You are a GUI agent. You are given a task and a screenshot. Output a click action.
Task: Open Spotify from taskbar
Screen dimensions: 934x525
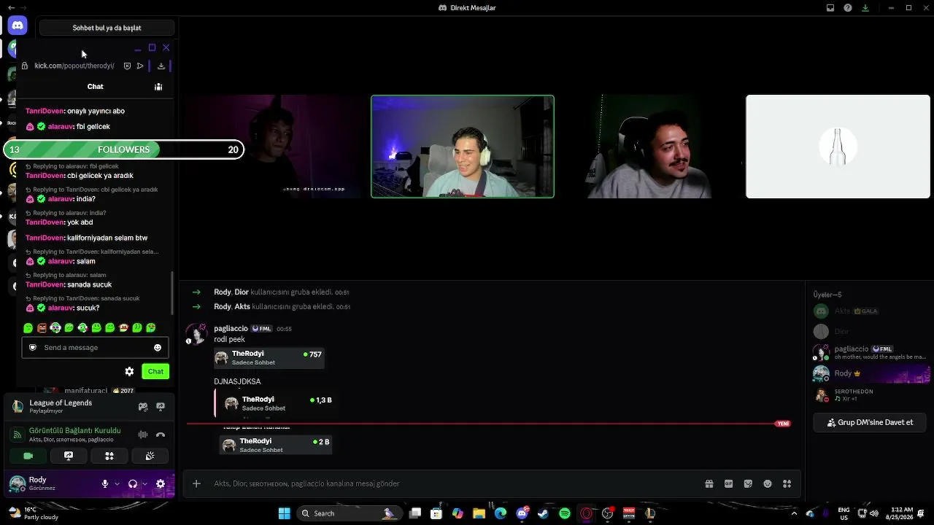(565, 513)
